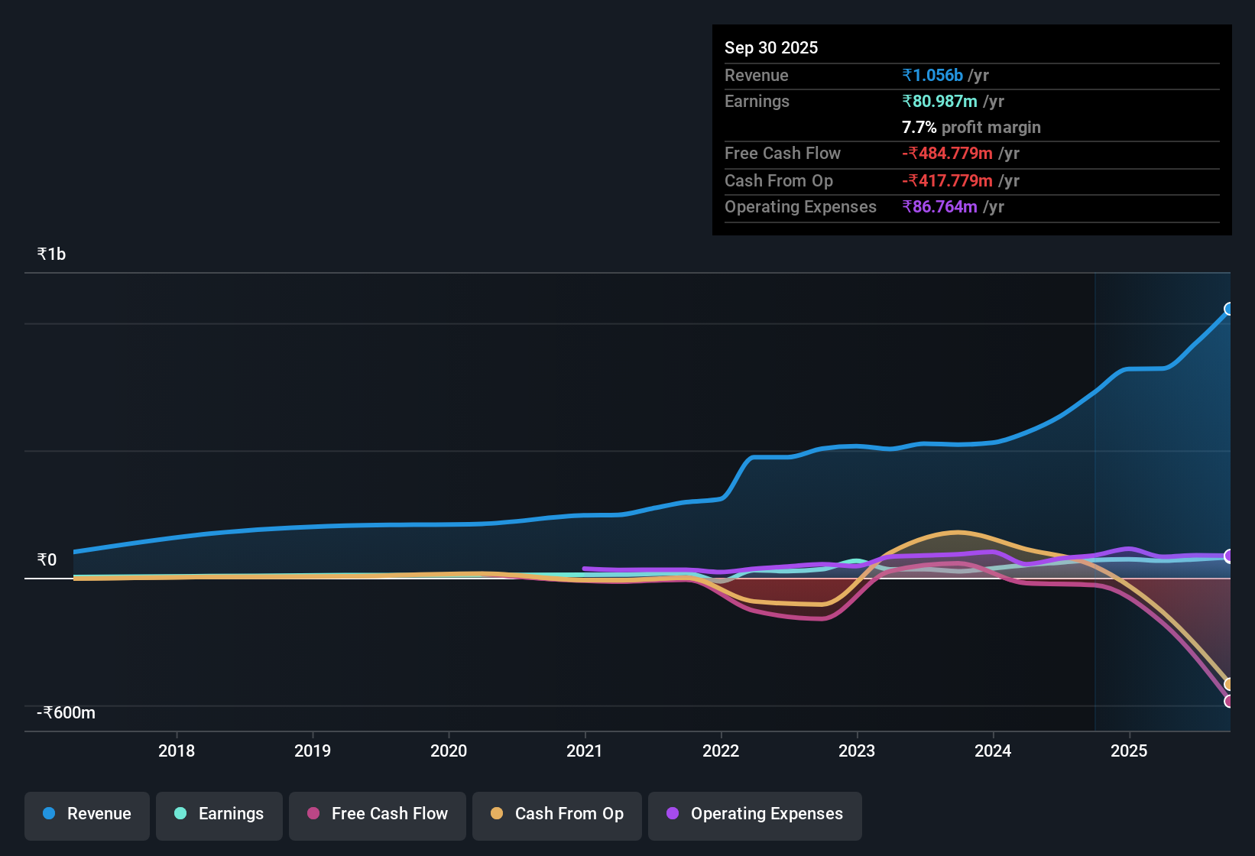Open the Earnings row in the data tooltip
This screenshot has width=1255, height=856.
coord(971,101)
